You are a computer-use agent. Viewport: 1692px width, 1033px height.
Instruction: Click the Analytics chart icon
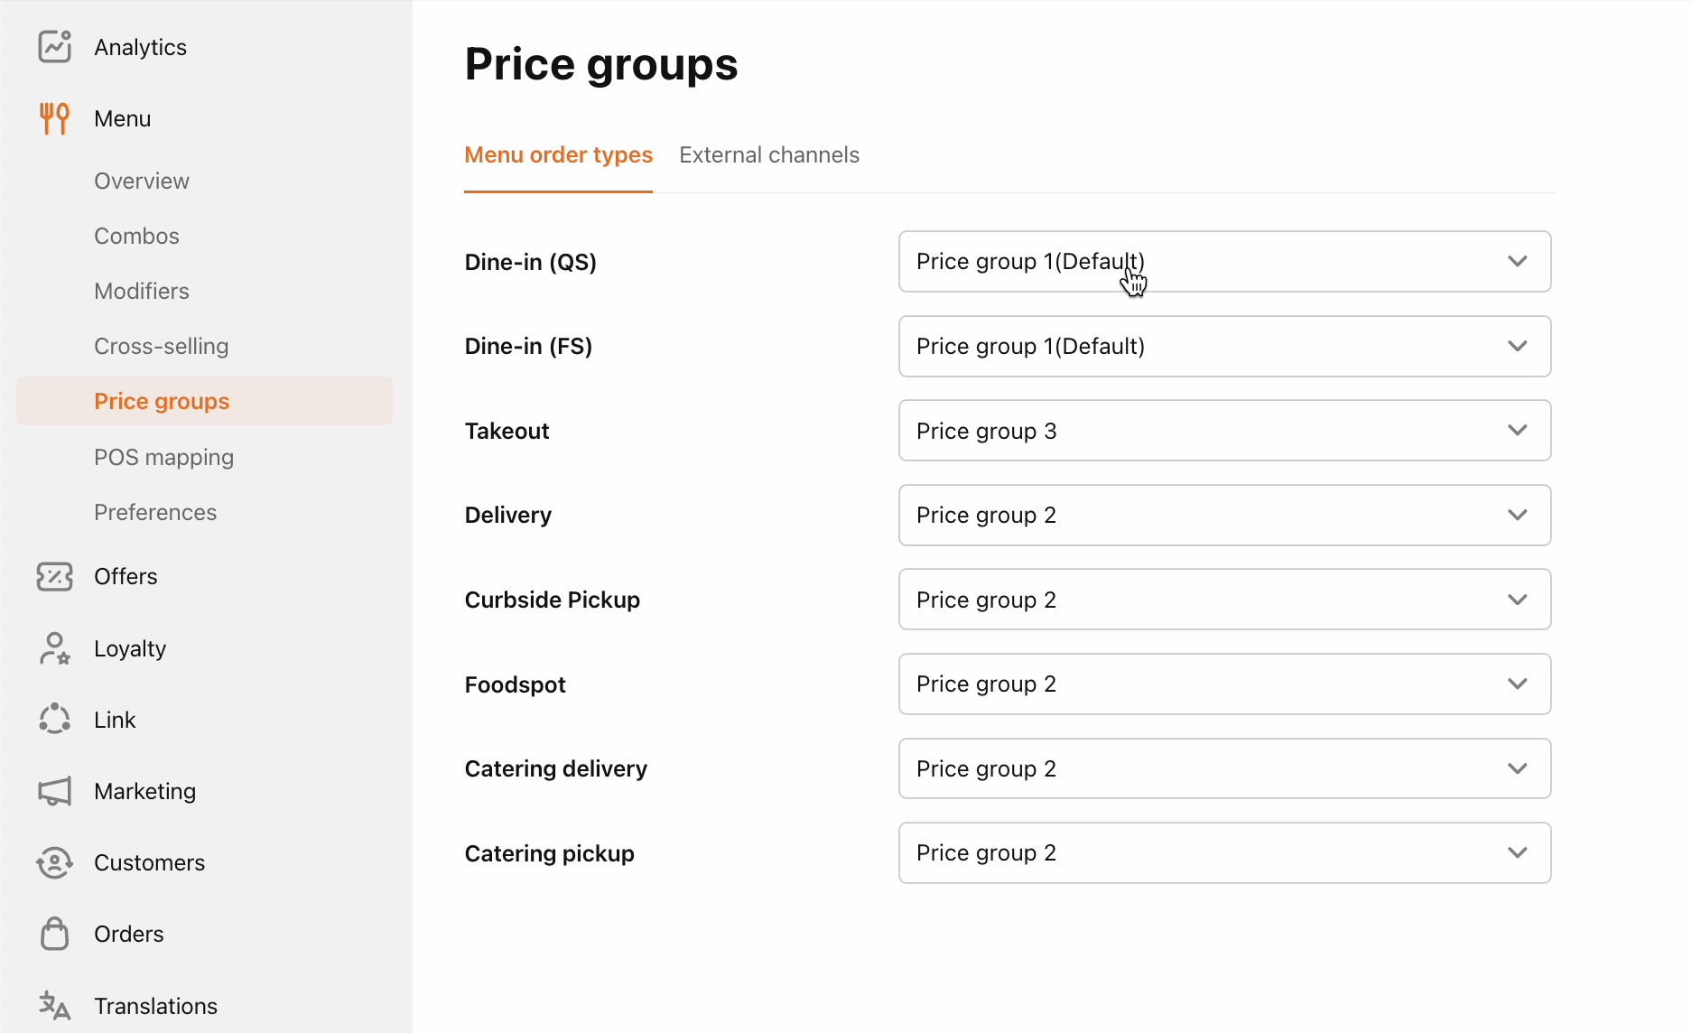(x=54, y=47)
